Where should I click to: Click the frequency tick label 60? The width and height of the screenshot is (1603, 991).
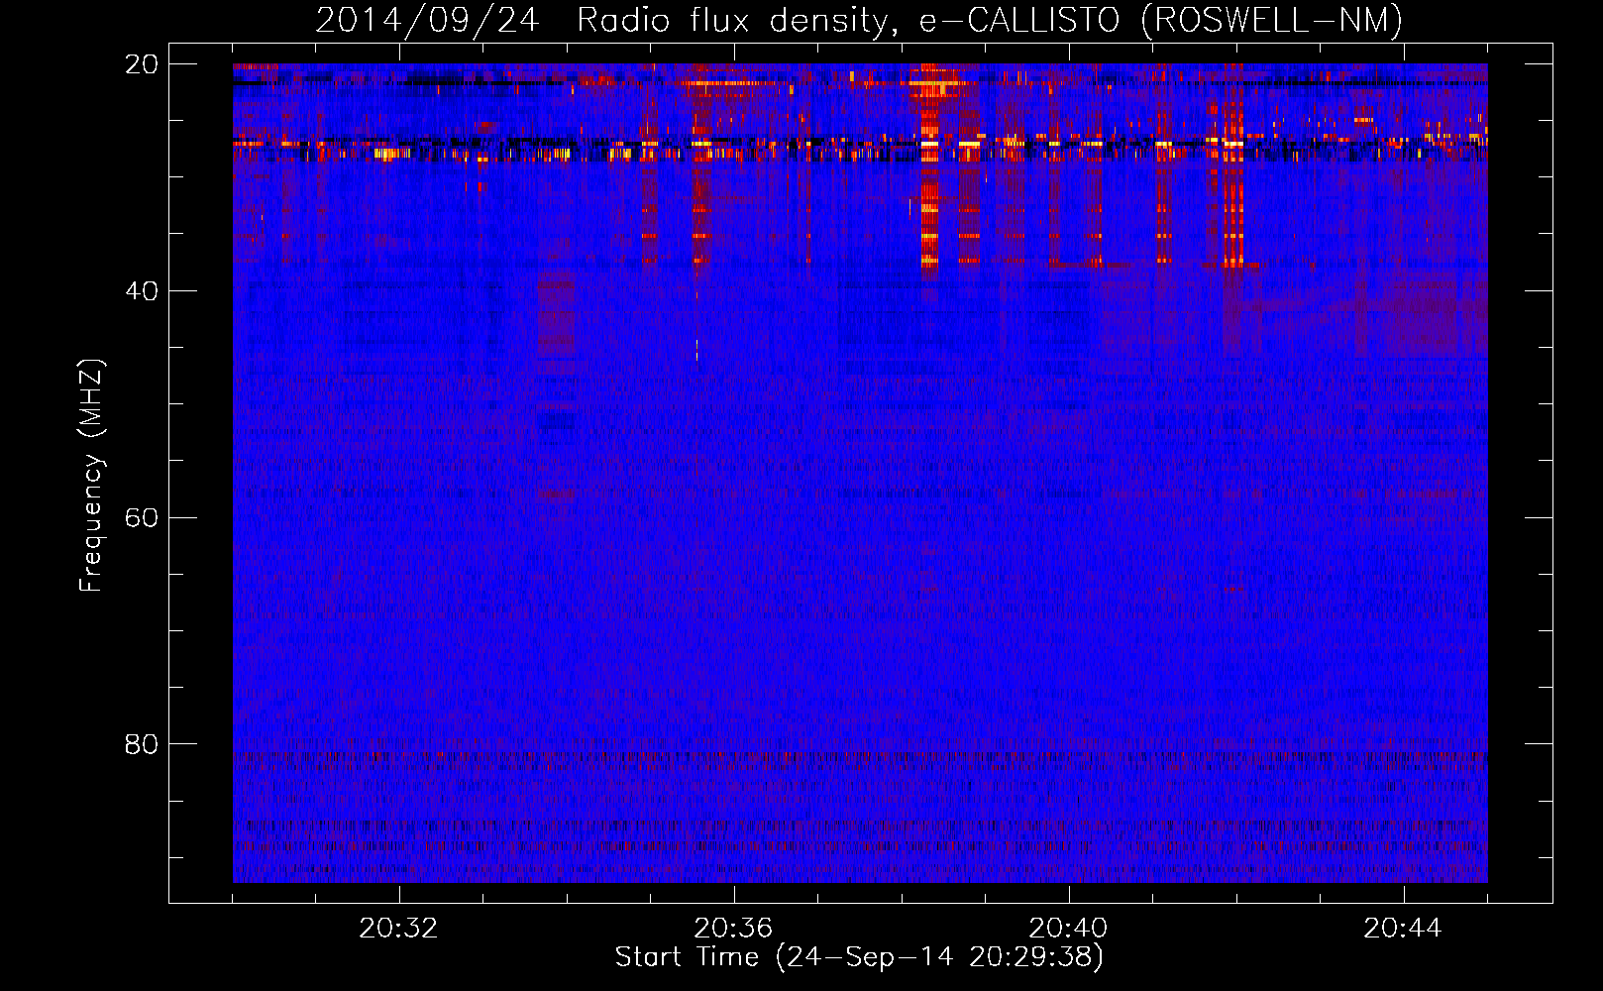point(142,518)
